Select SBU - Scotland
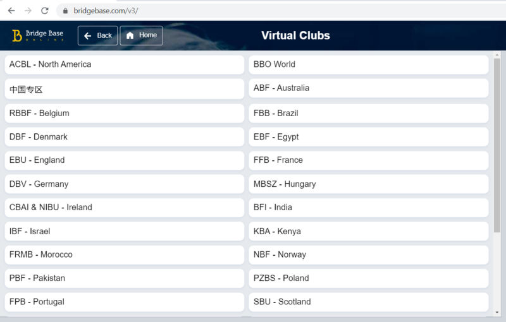 click(x=369, y=302)
